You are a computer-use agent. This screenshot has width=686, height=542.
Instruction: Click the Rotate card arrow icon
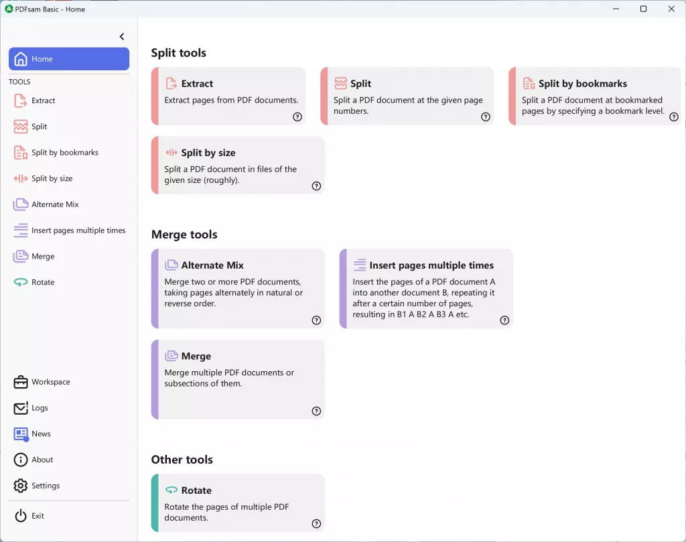coord(171,490)
